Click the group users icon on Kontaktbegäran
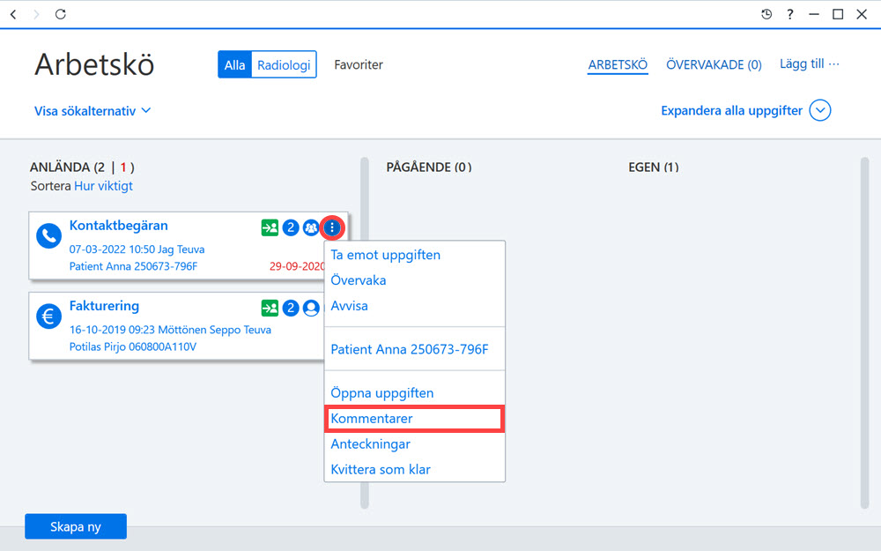 (311, 227)
